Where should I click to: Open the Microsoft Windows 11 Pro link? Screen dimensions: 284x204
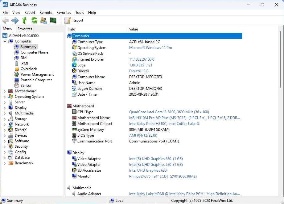tap(150, 48)
